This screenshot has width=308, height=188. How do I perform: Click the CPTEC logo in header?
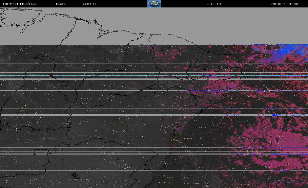[x=154, y=3]
